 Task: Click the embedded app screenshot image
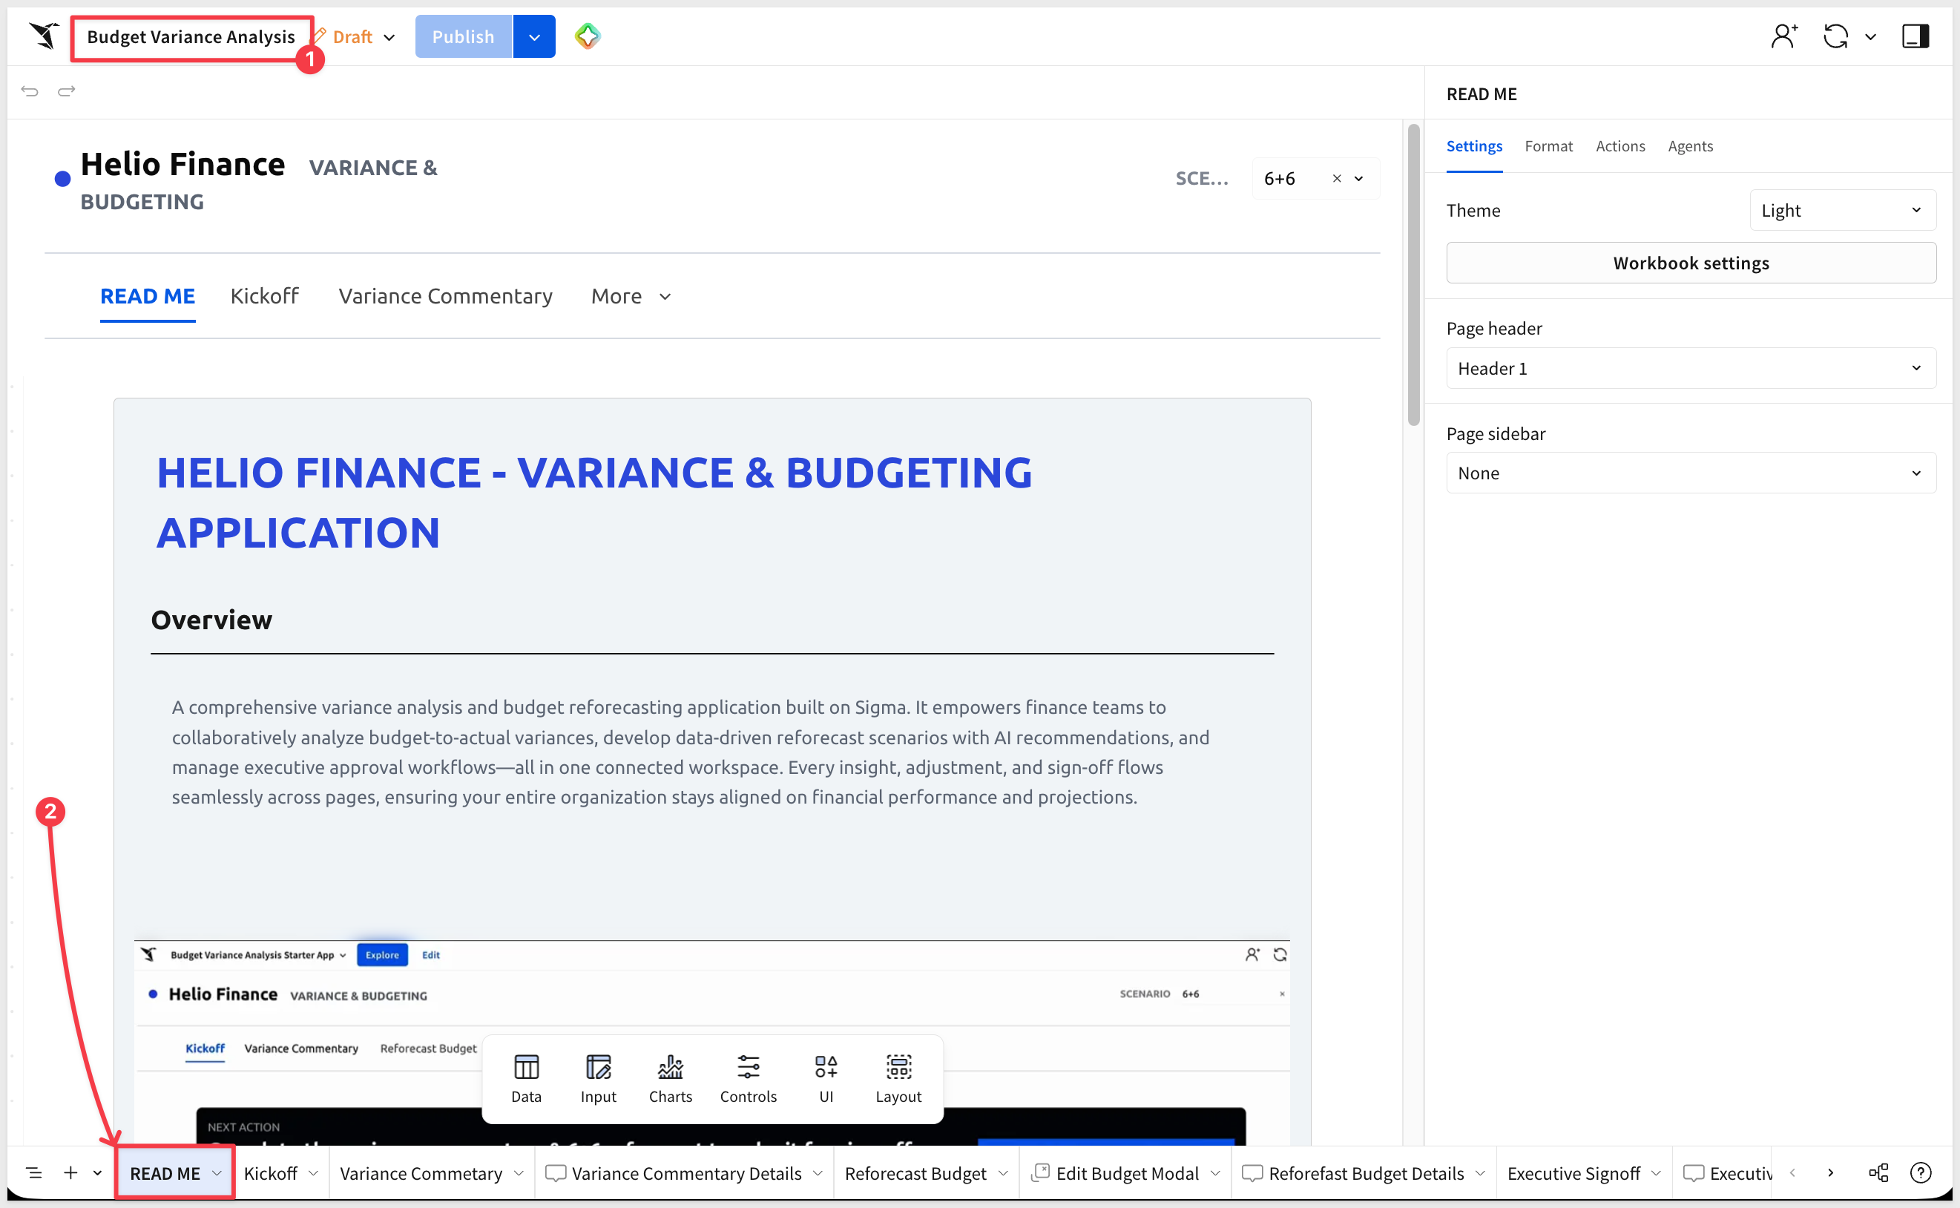click(x=711, y=1043)
